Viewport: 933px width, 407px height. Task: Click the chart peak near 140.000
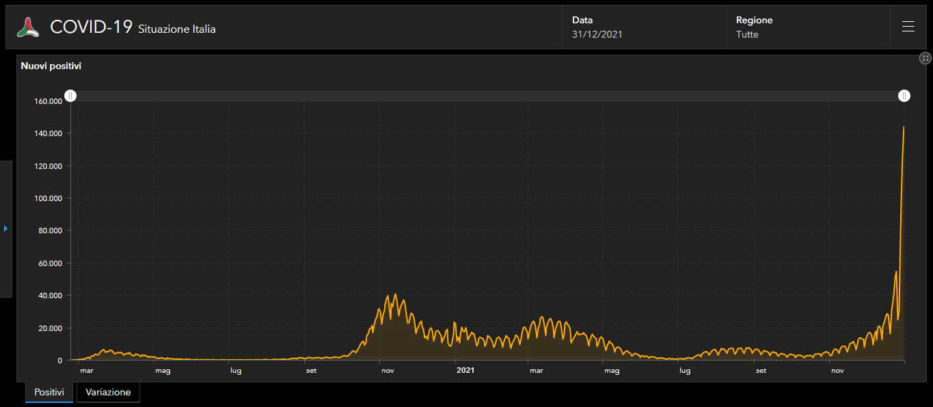[x=904, y=127]
